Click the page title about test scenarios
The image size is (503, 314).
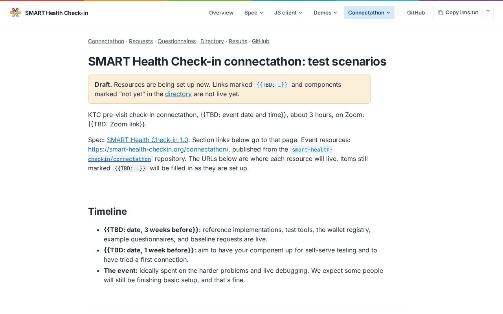(237, 62)
